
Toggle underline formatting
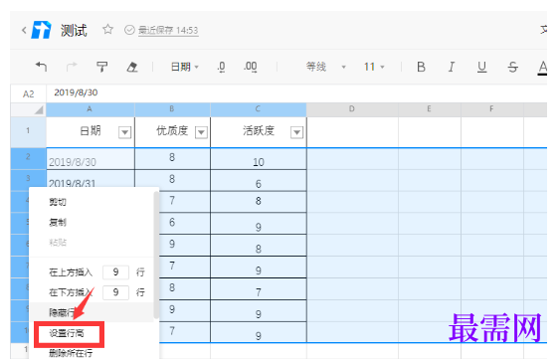pos(482,67)
